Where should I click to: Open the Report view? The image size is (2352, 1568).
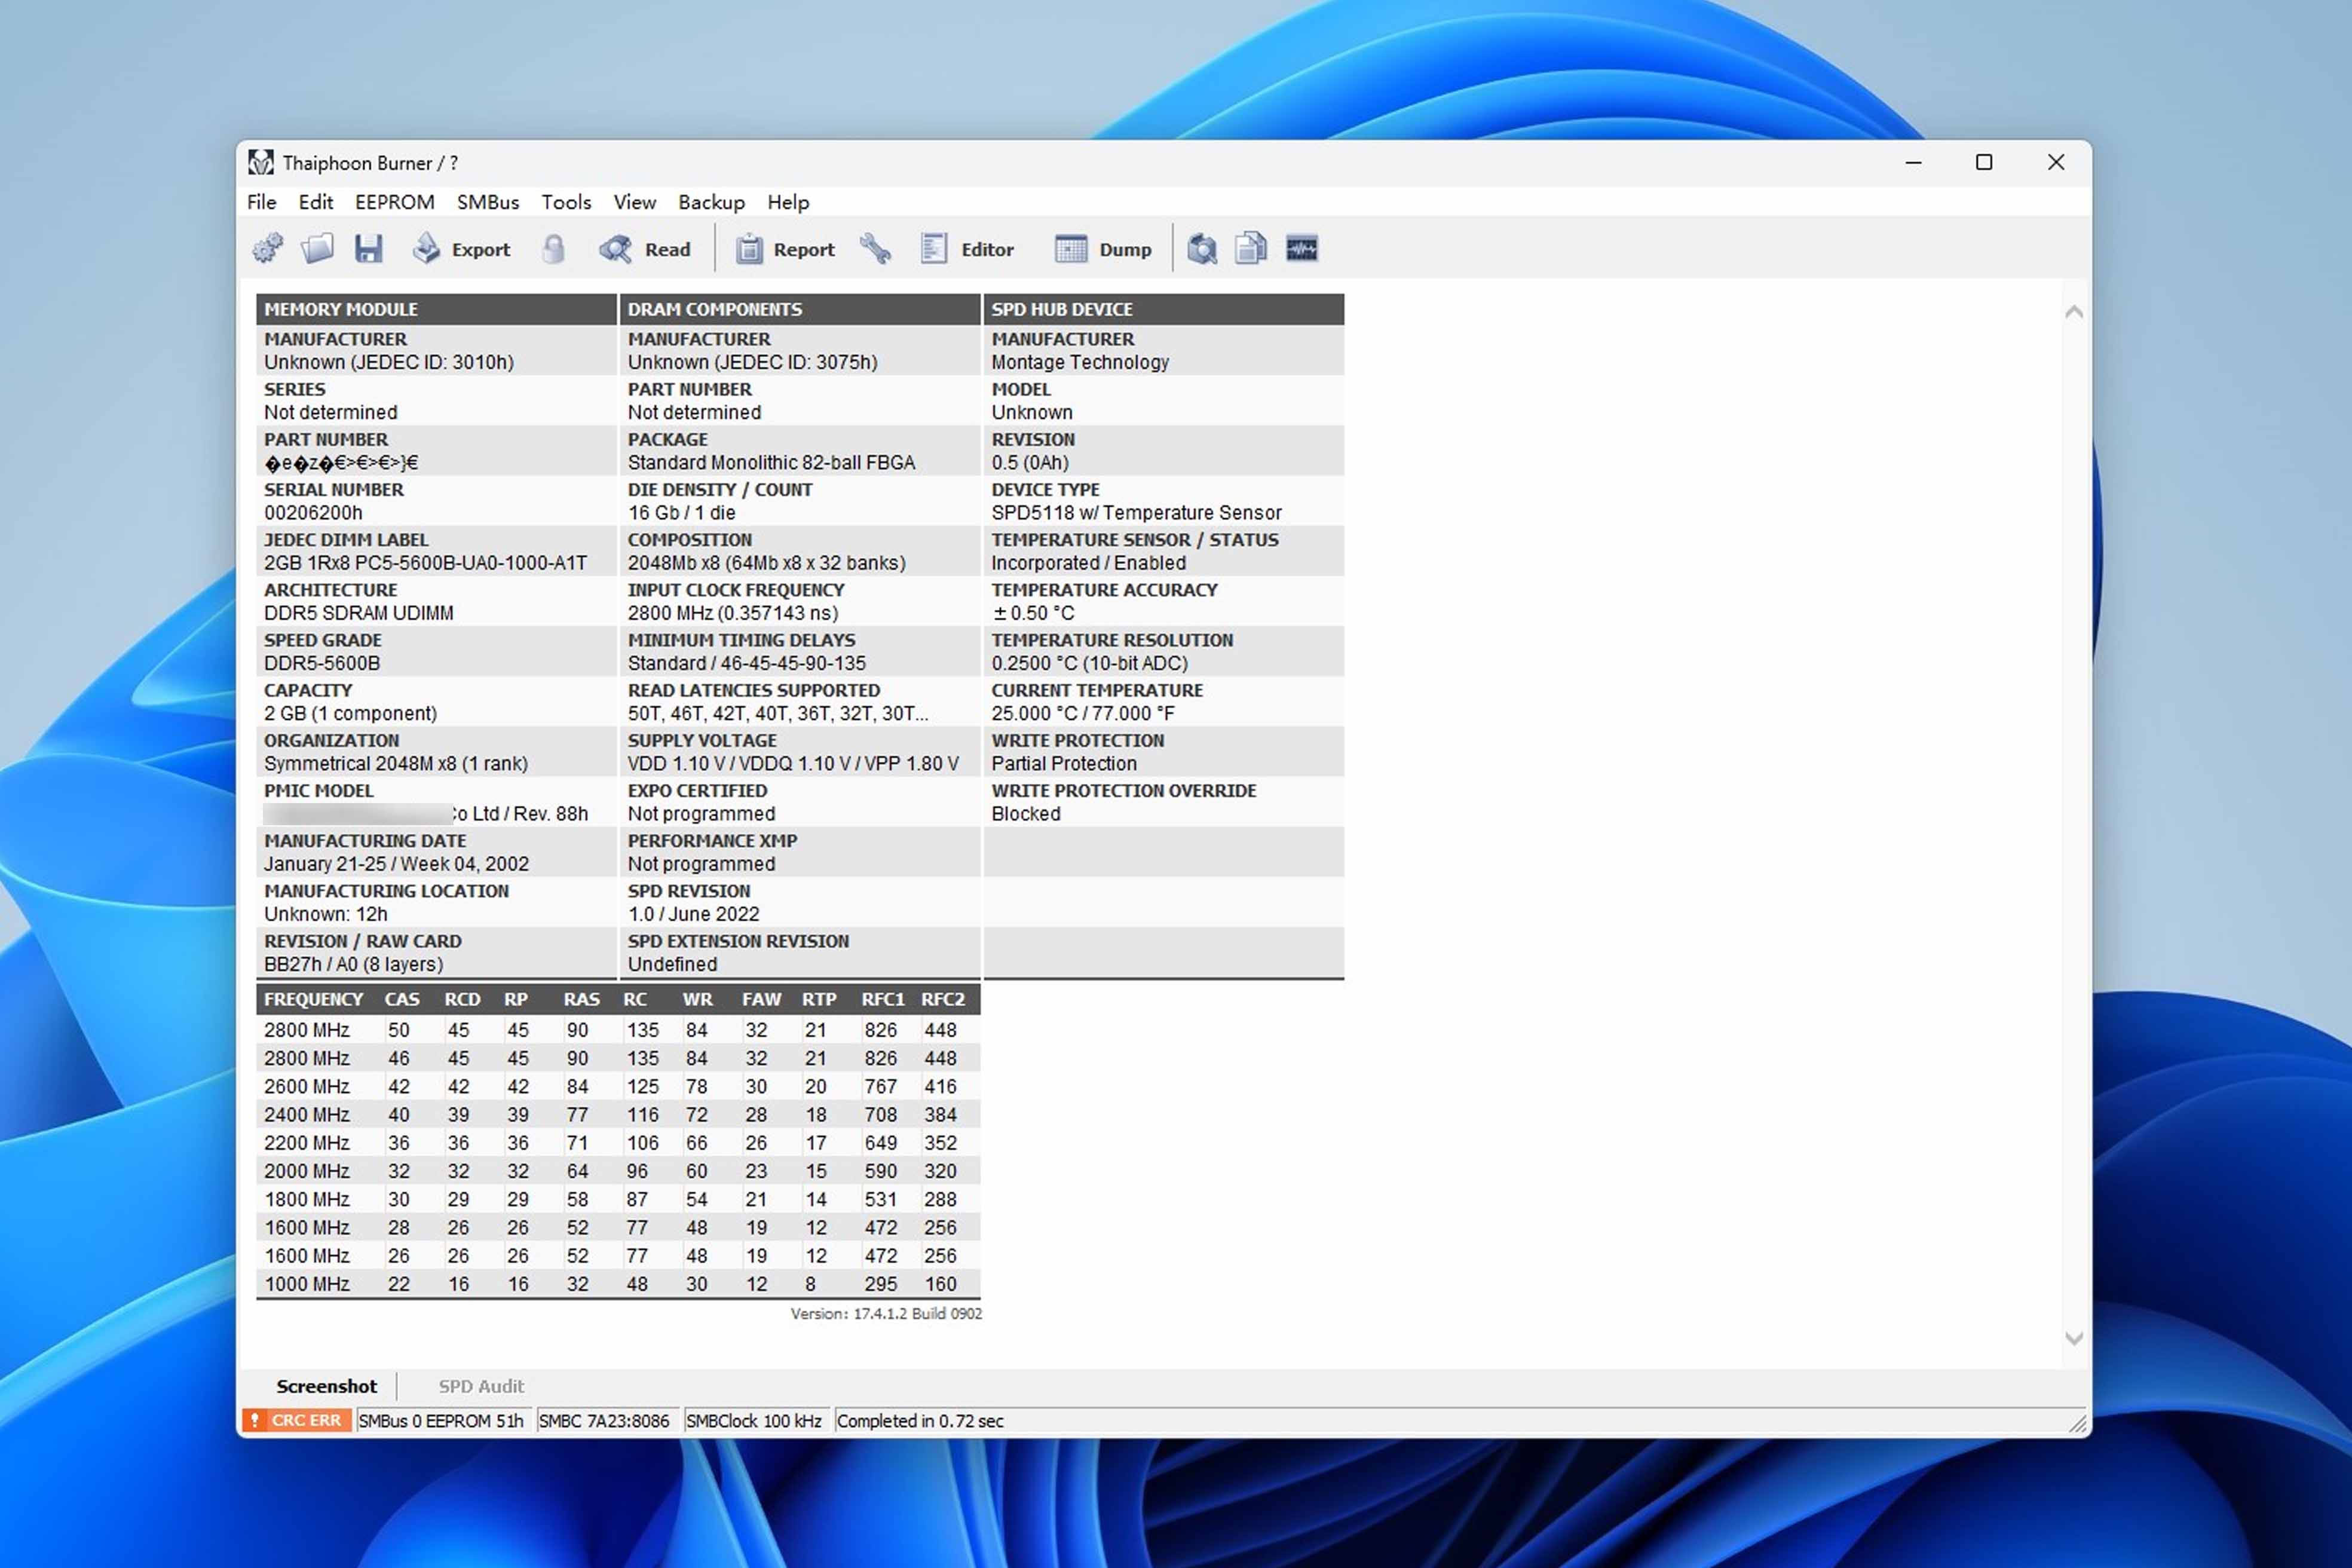[x=785, y=249]
